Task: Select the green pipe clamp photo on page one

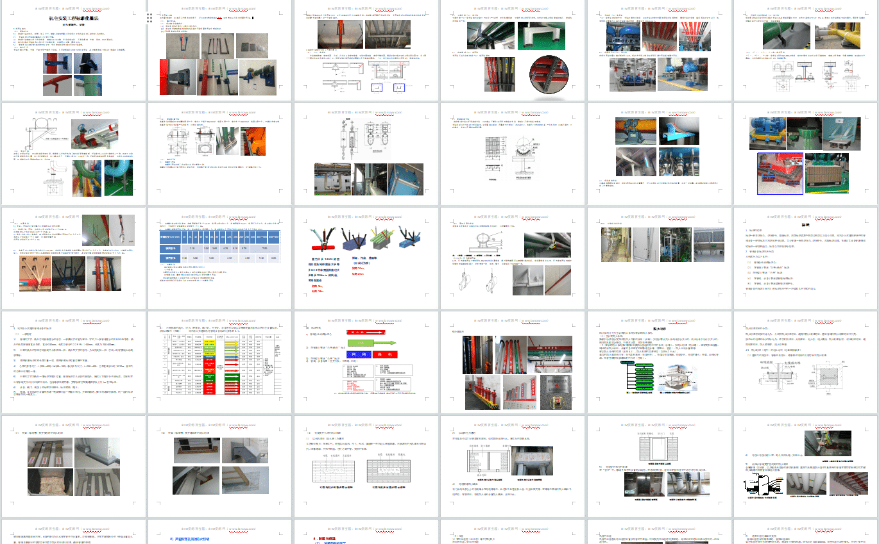Action: point(88,85)
